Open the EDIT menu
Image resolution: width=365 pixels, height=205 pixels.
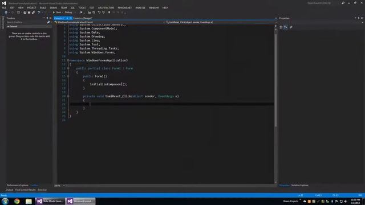[x=12, y=7]
